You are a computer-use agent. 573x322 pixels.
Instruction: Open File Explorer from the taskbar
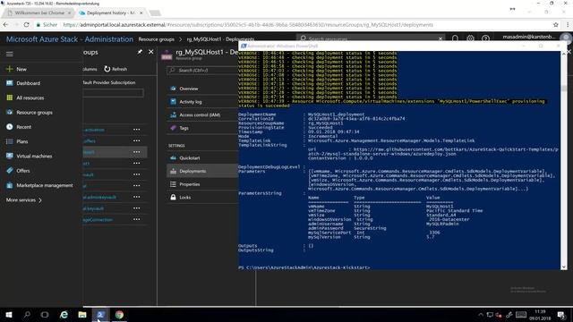[x=82, y=315]
